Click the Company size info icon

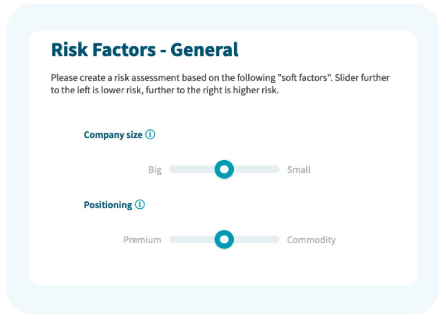[151, 135]
